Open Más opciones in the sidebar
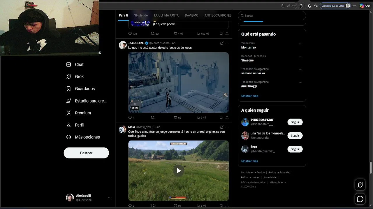The width and height of the screenshot is (373, 209). [x=83, y=137]
